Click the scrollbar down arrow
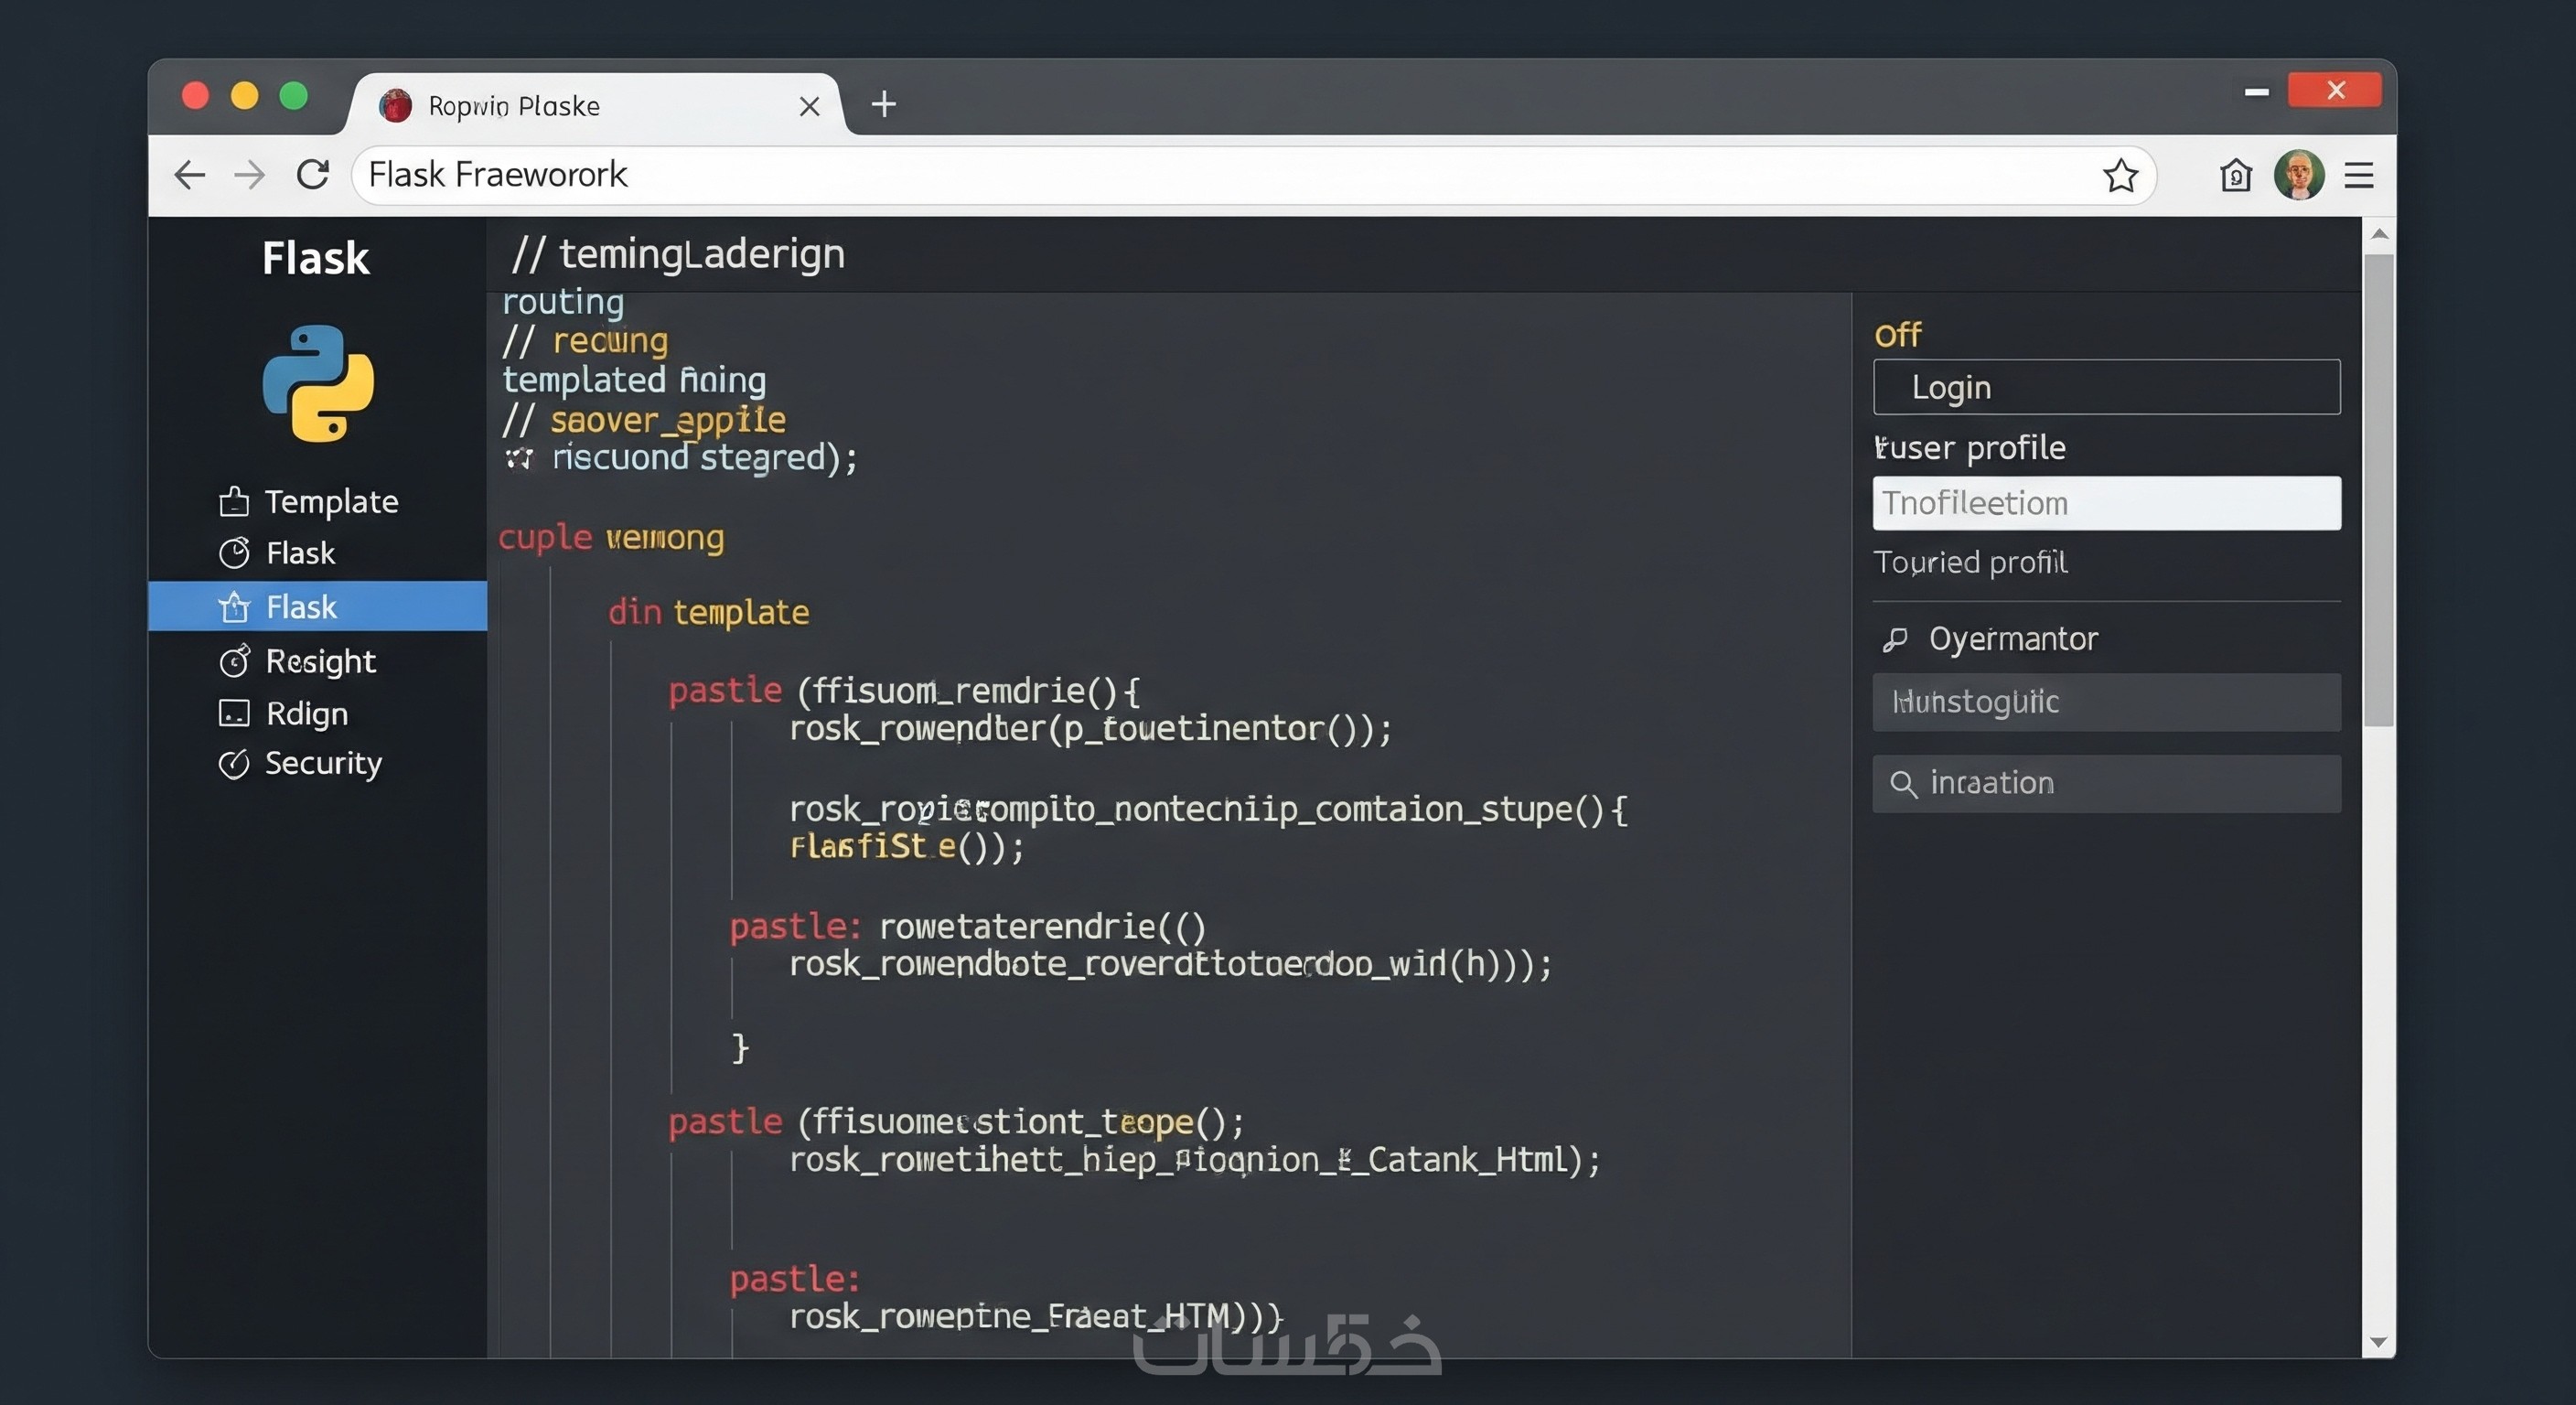This screenshot has width=2576, height=1405. [x=2378, y=1343]
